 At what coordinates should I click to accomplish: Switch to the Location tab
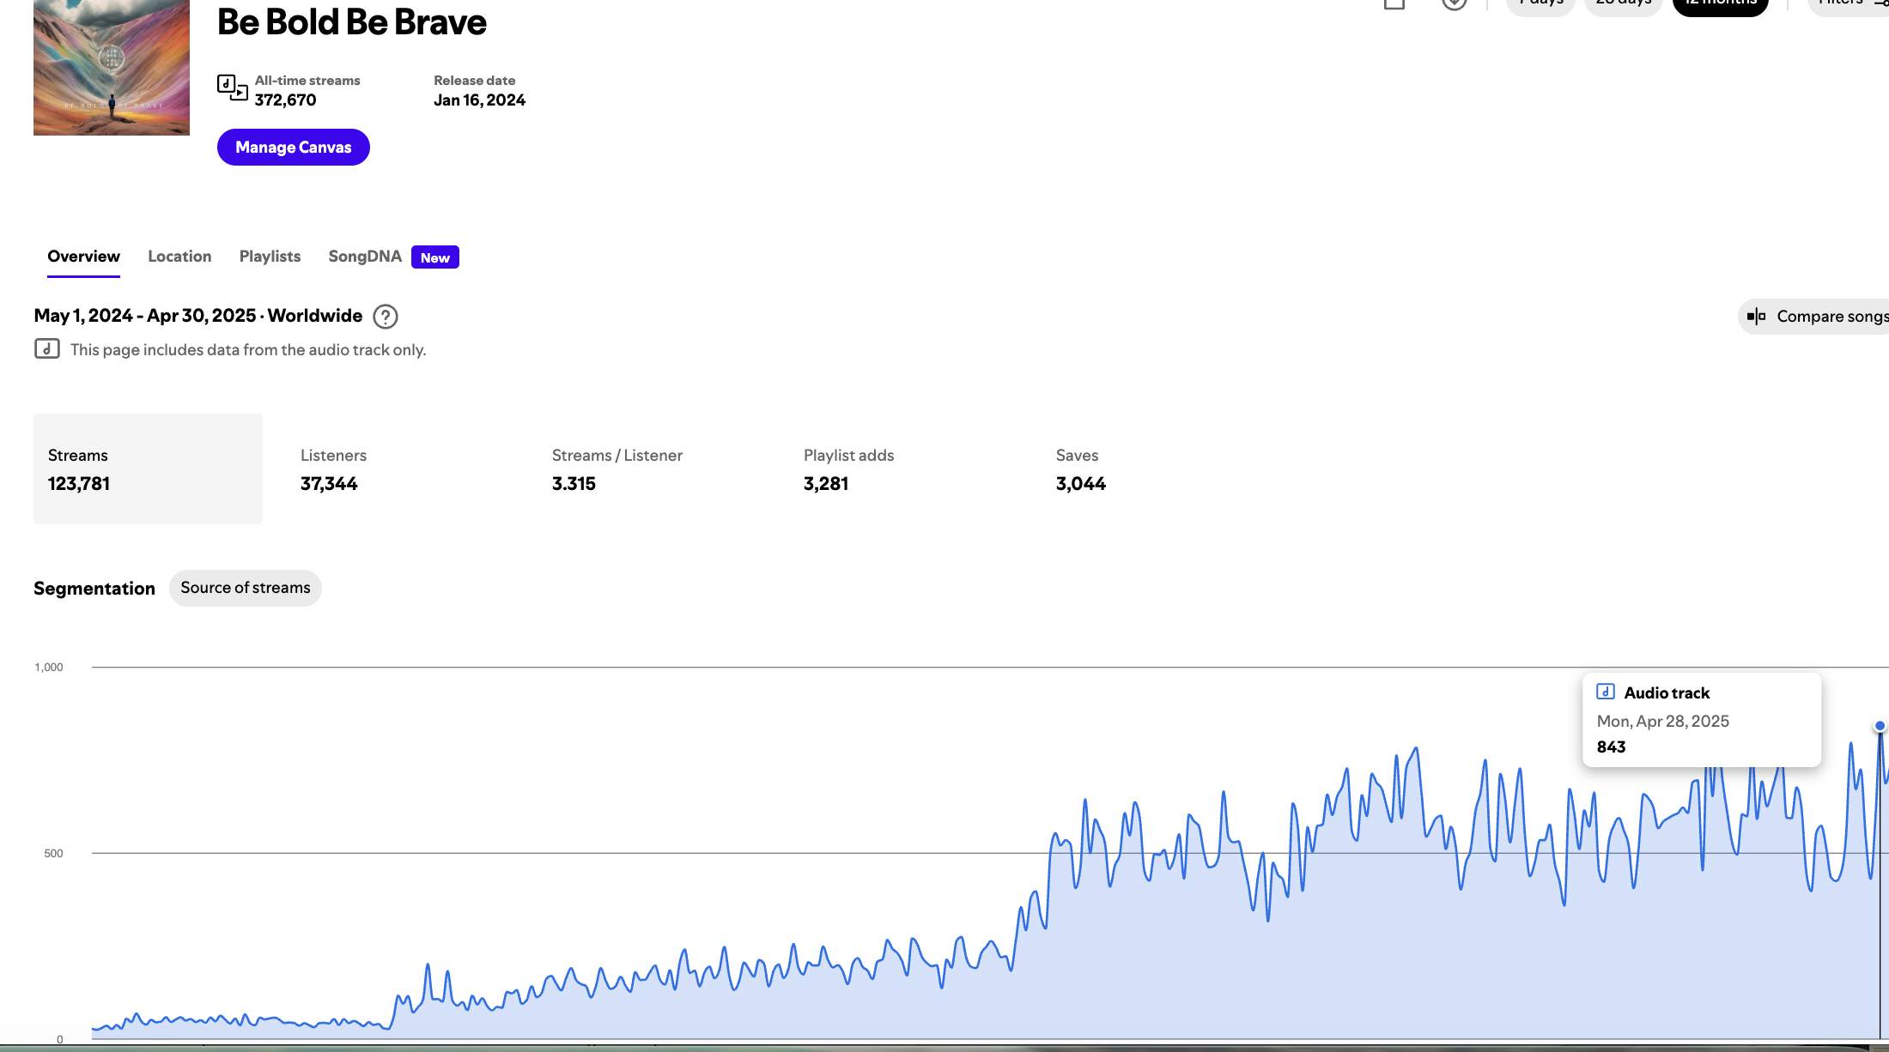179,257
